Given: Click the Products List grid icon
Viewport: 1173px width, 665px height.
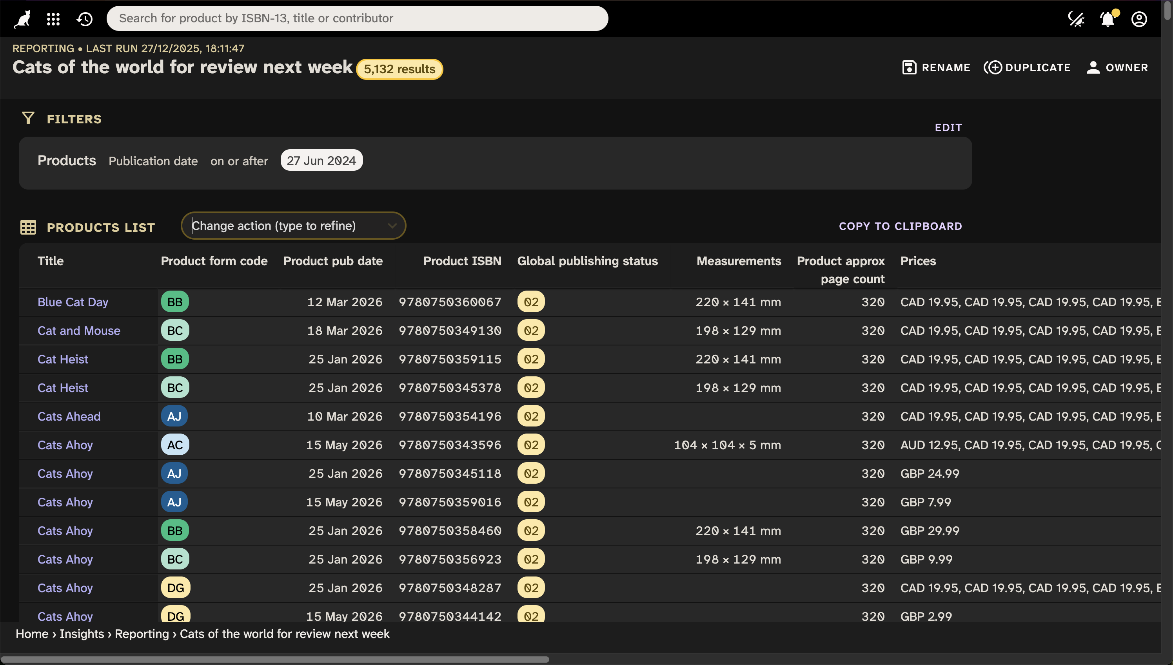Looking at the screenshot, I should point(28,227).
